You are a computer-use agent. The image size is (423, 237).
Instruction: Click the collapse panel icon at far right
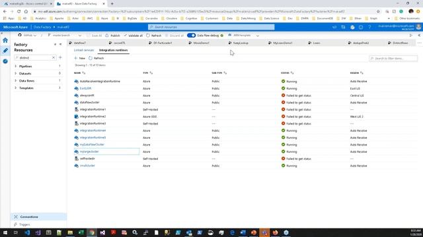419,35
